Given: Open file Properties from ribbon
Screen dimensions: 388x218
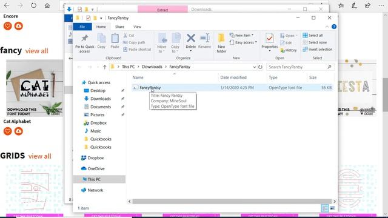Looking at the screenshot, I should [269, 42].
